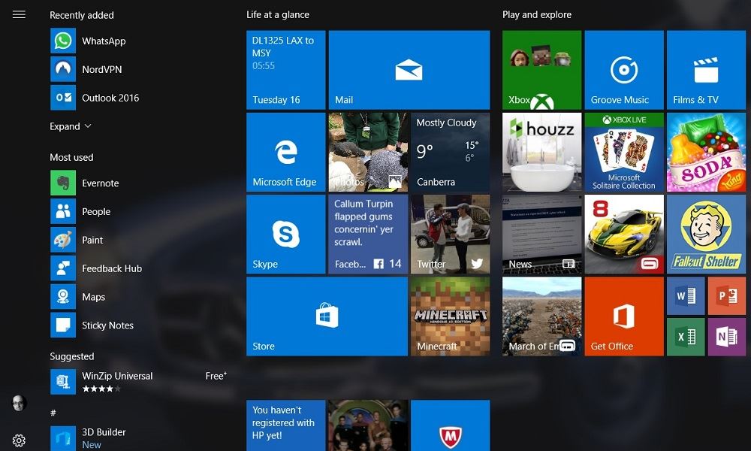
Task: Click the "Recently added" section heading
Action: [82, 15]
